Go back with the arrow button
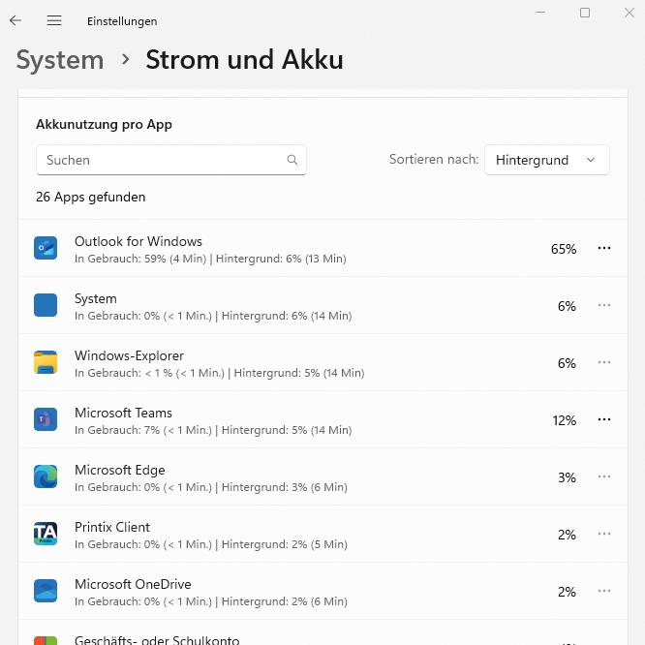The image size is (645, 645). pyautogui.click(x=15, y=20)
